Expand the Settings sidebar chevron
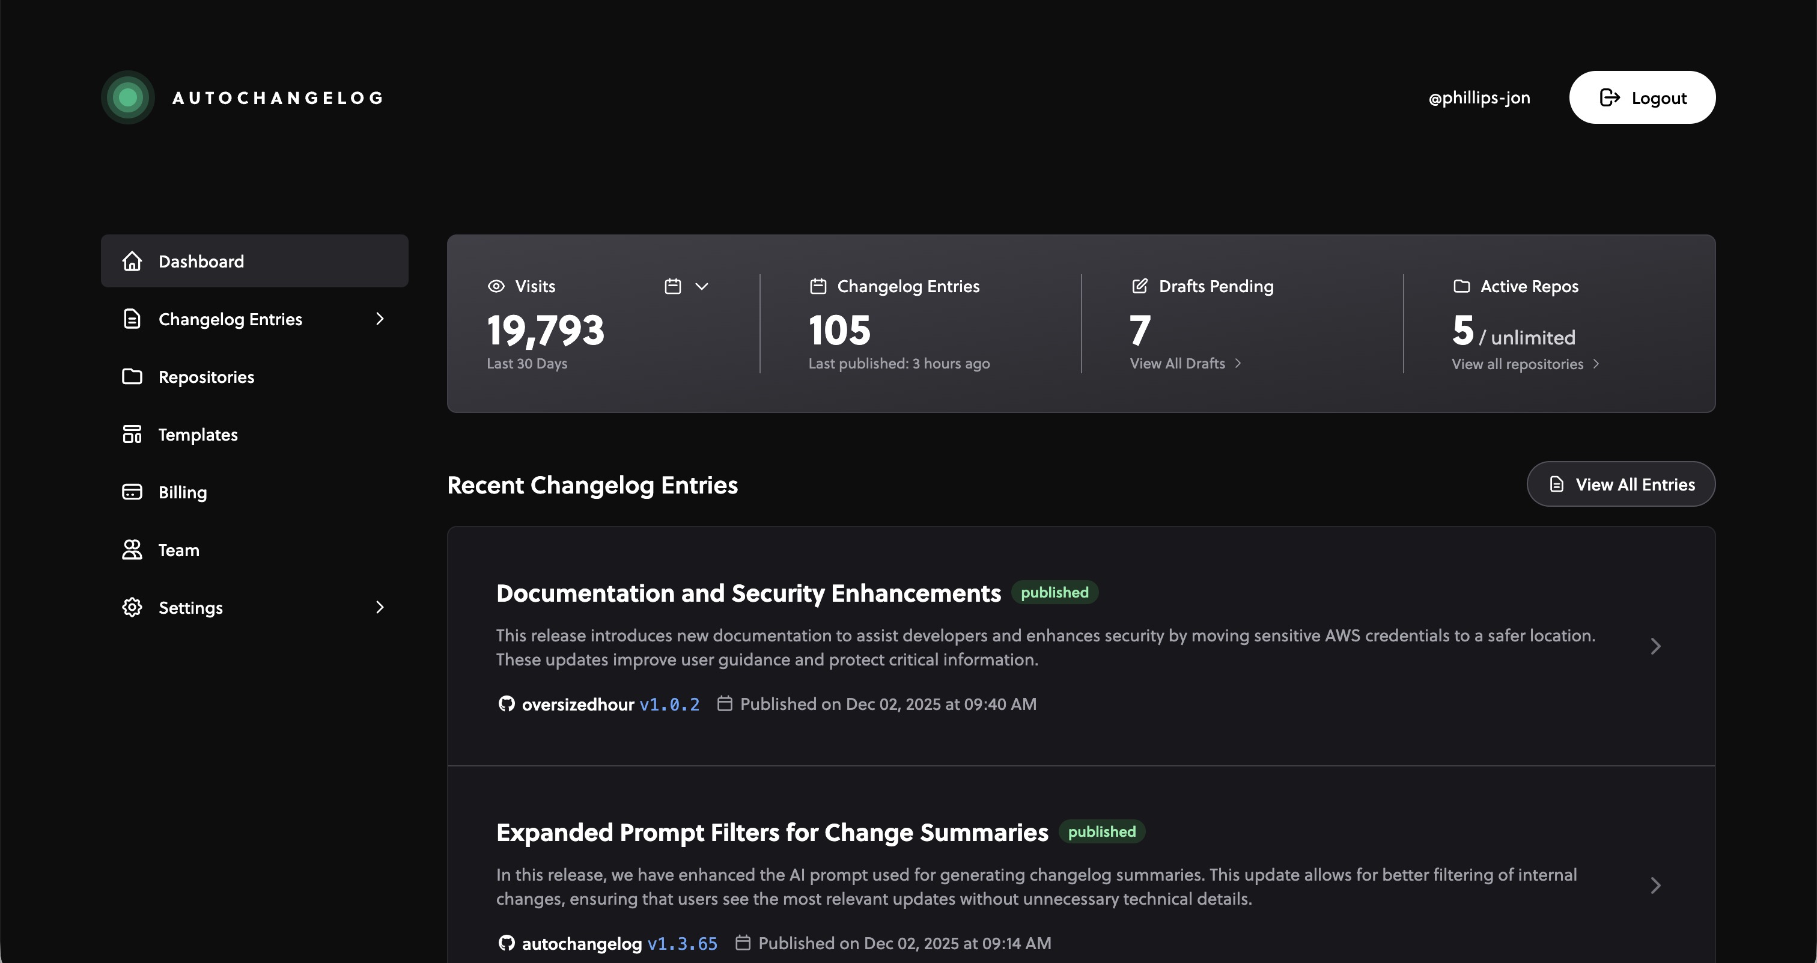 click(380, 607)
